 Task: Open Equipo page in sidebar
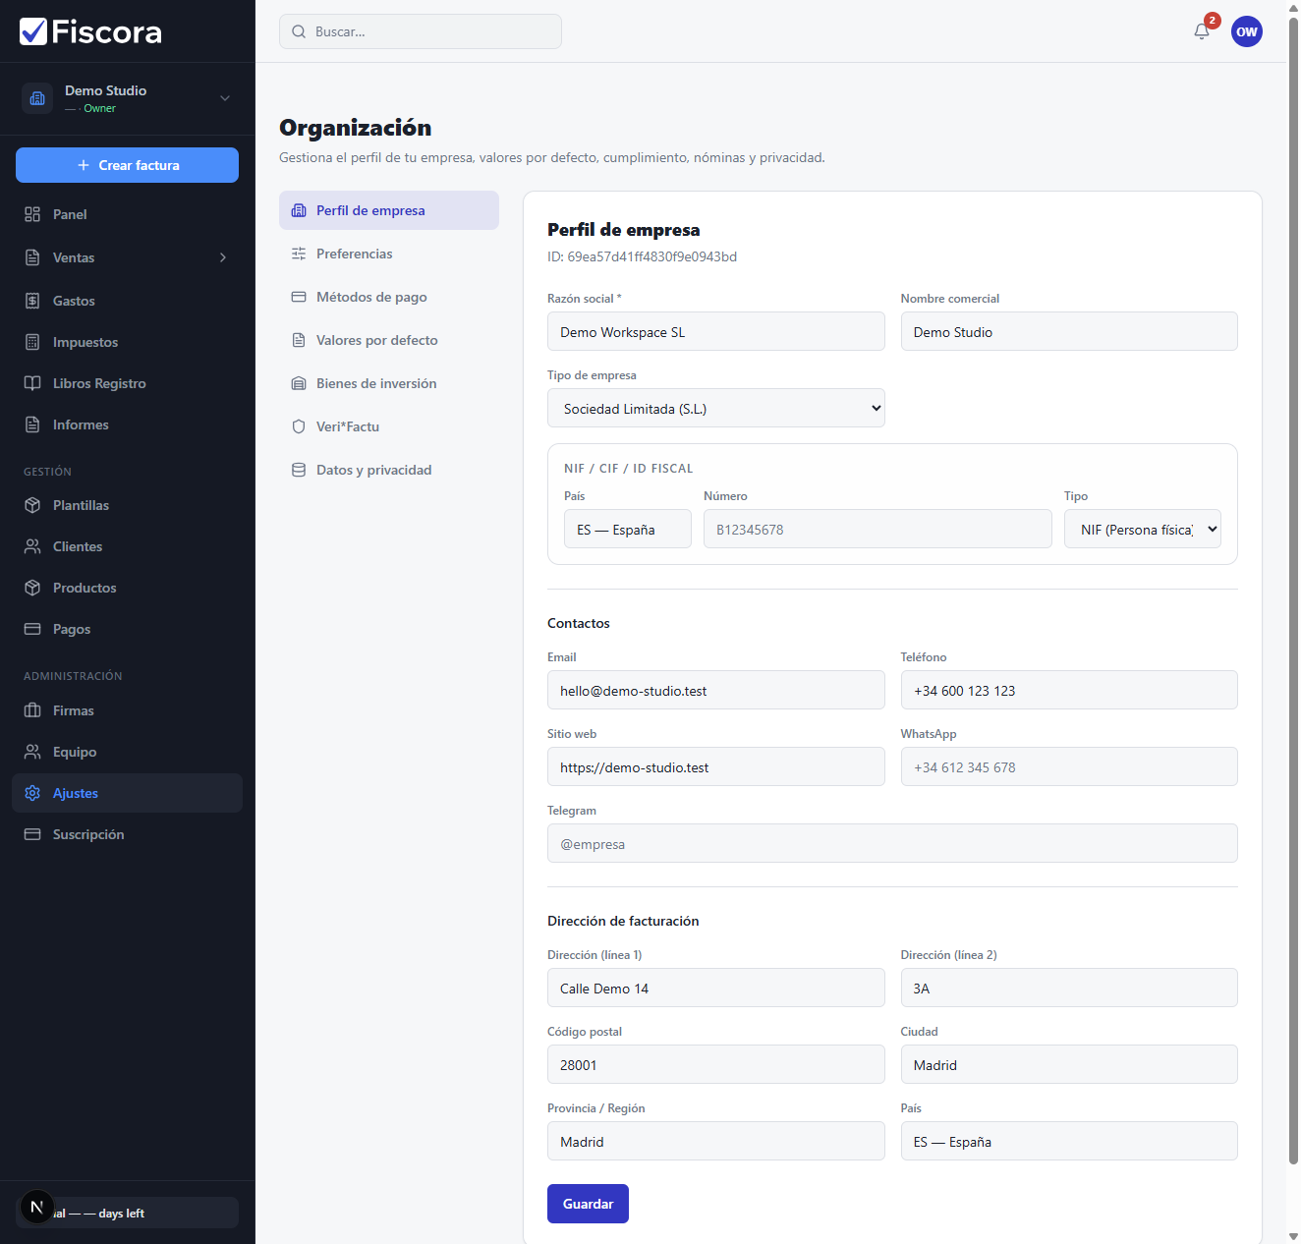tap(127, 752)
